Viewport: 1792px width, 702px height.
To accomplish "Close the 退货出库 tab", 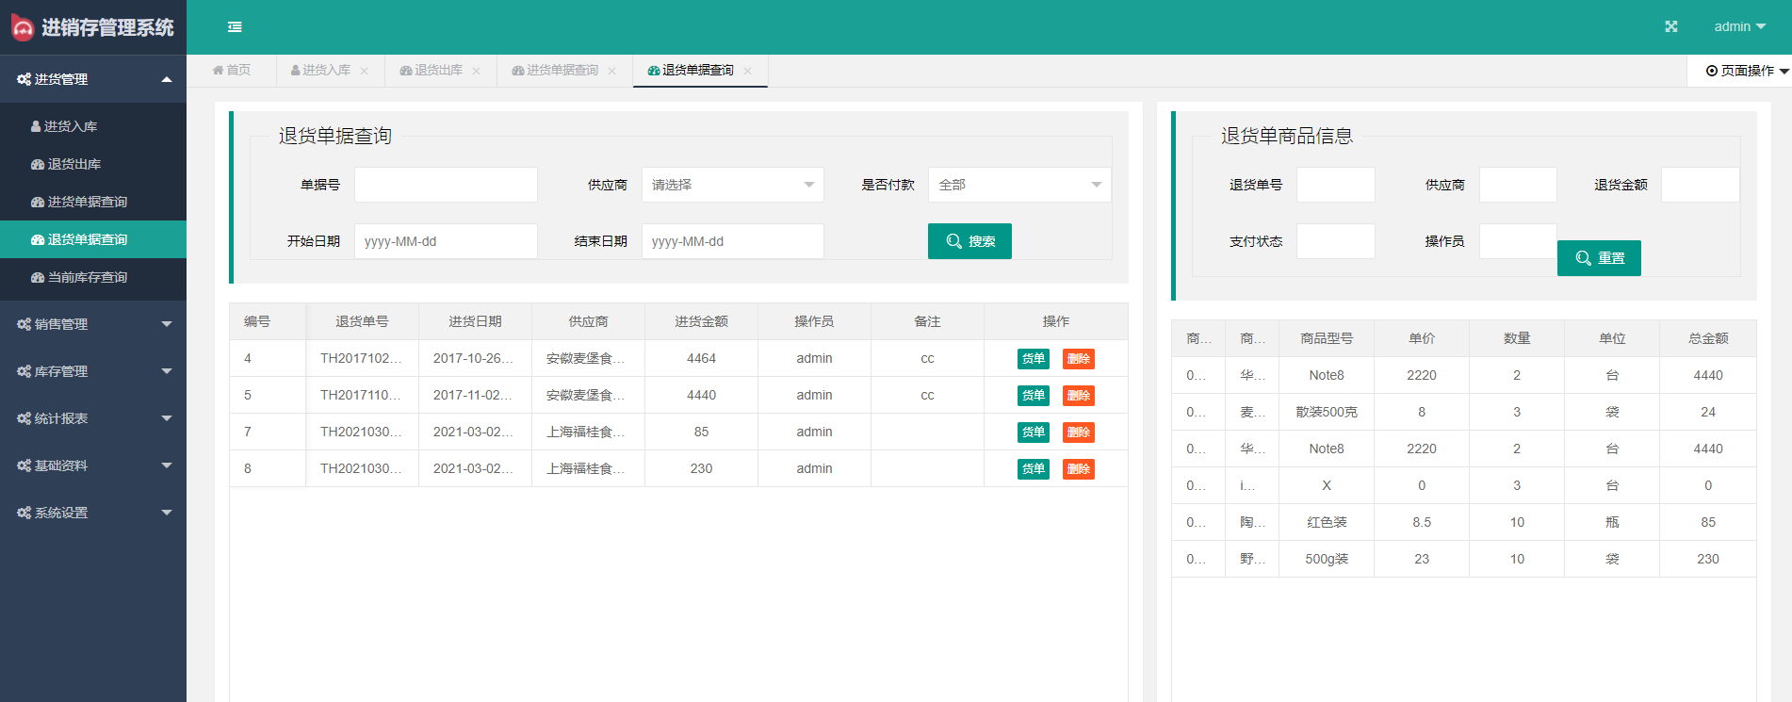I will [477, 72].
